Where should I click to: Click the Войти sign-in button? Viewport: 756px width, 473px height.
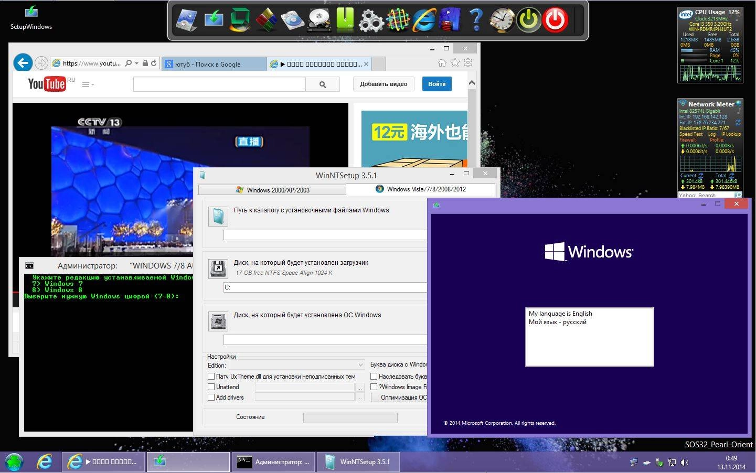(x=437, y=84)
